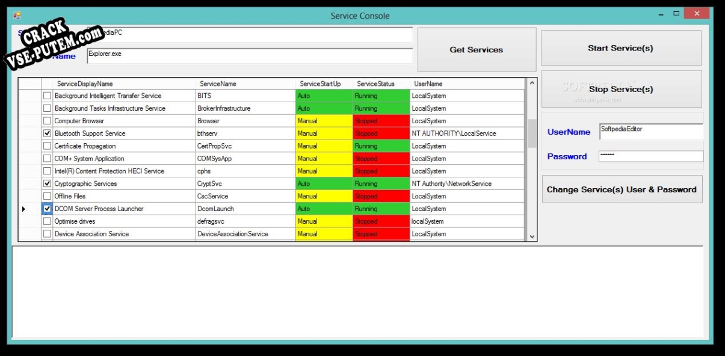The image size is (725, 356).
Task: Click the Password input field
Action: pos(651,156)
